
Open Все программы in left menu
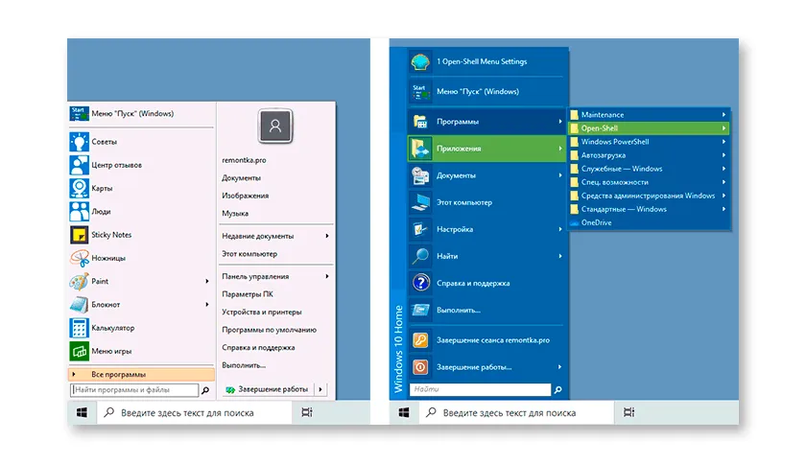(x=141, y=375)
